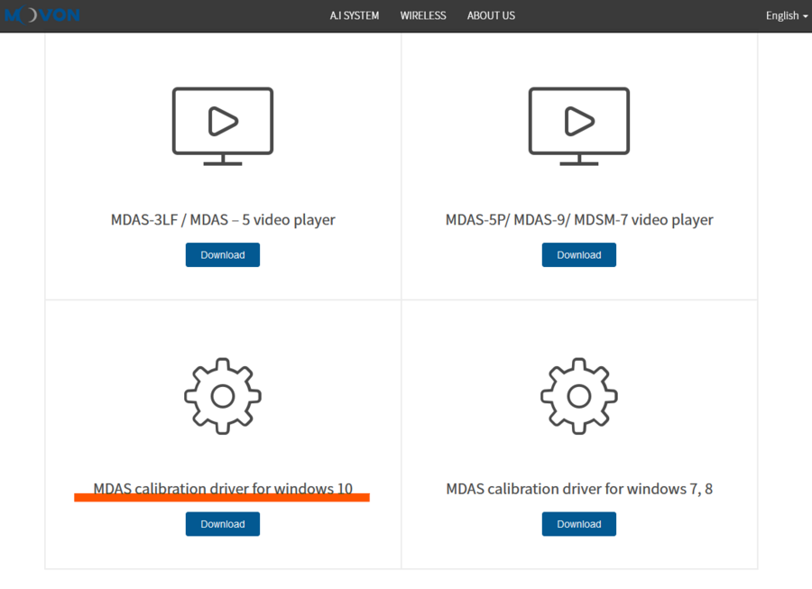Click the monitor play icon above MDAS-3LF video player

(x=222, y=124)
